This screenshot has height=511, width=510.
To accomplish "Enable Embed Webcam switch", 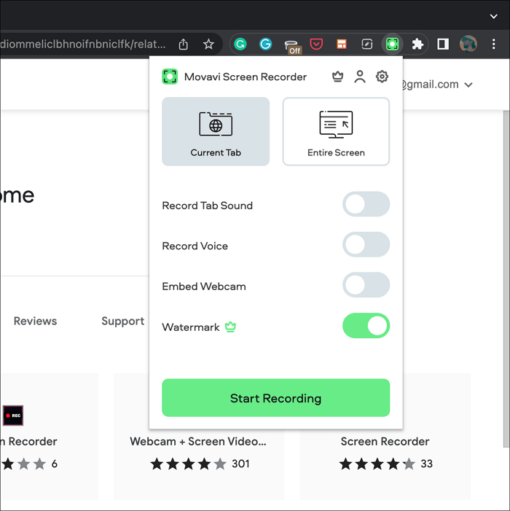I will [x=366, y=285].
